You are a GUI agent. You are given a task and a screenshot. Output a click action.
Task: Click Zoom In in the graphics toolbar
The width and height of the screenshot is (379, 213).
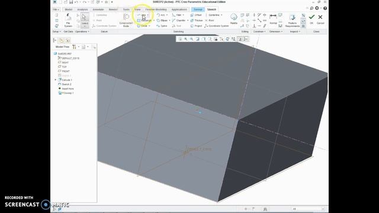186,39
